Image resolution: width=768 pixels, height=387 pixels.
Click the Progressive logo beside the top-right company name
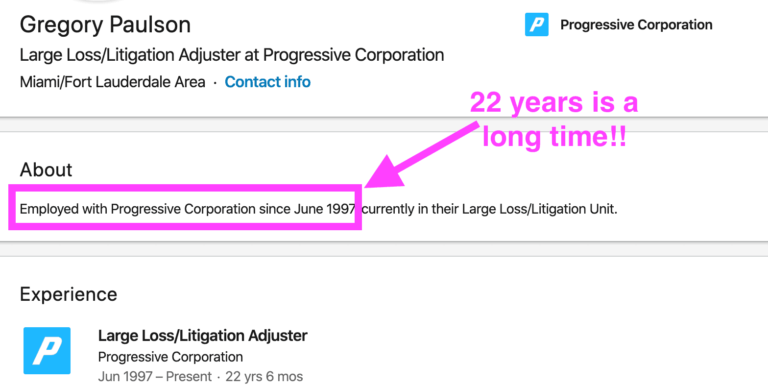536,24
